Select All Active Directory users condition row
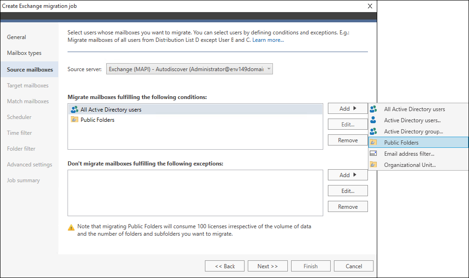The width and height of the screenshot is (469, 278). click(x=195, y=110)
